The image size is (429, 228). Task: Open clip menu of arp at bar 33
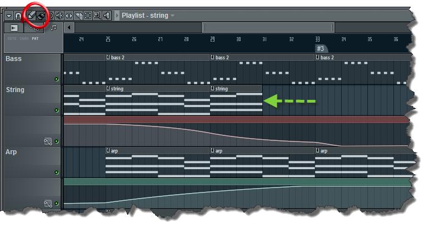(x=318, y=151)
